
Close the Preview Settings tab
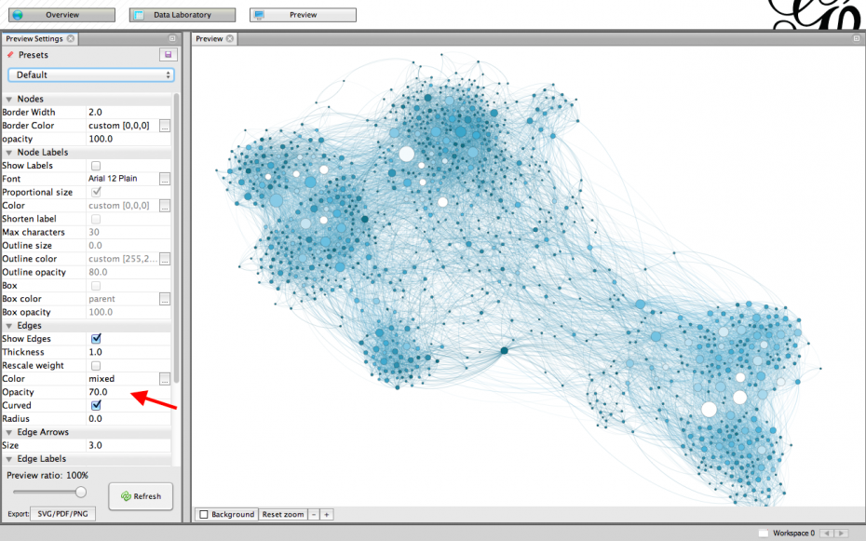pos(72,39)
